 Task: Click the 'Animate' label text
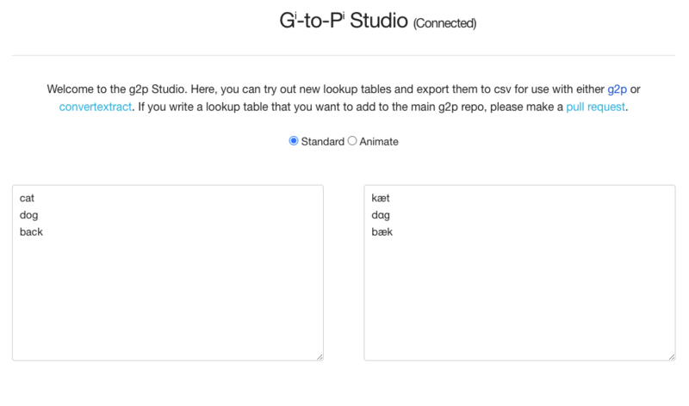(379, 142)
